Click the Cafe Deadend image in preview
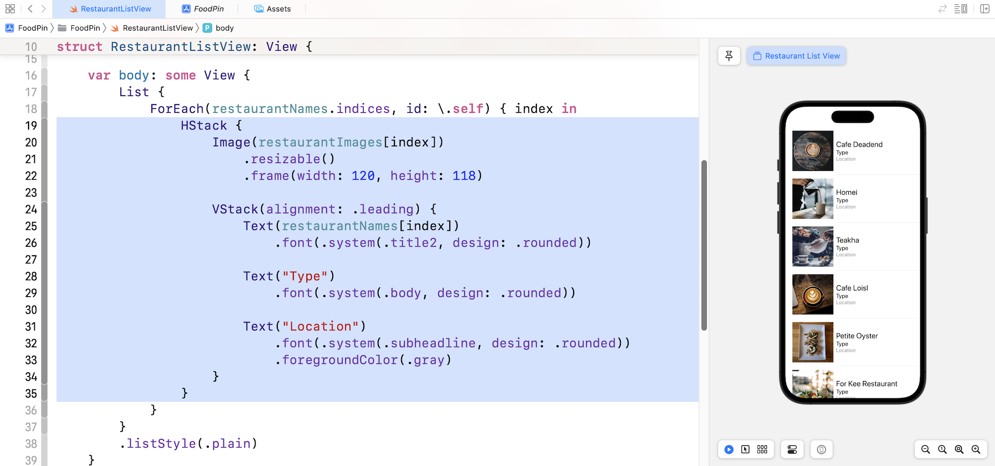 click(x=812, y=151)
